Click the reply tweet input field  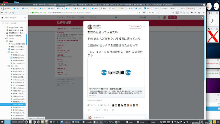pos(119,117)
